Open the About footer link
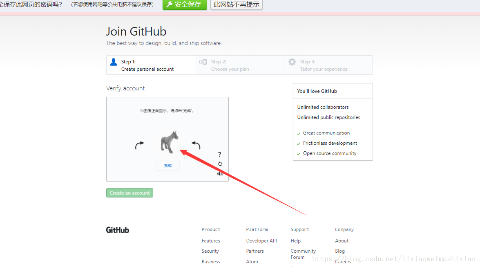 pos(342,241)
